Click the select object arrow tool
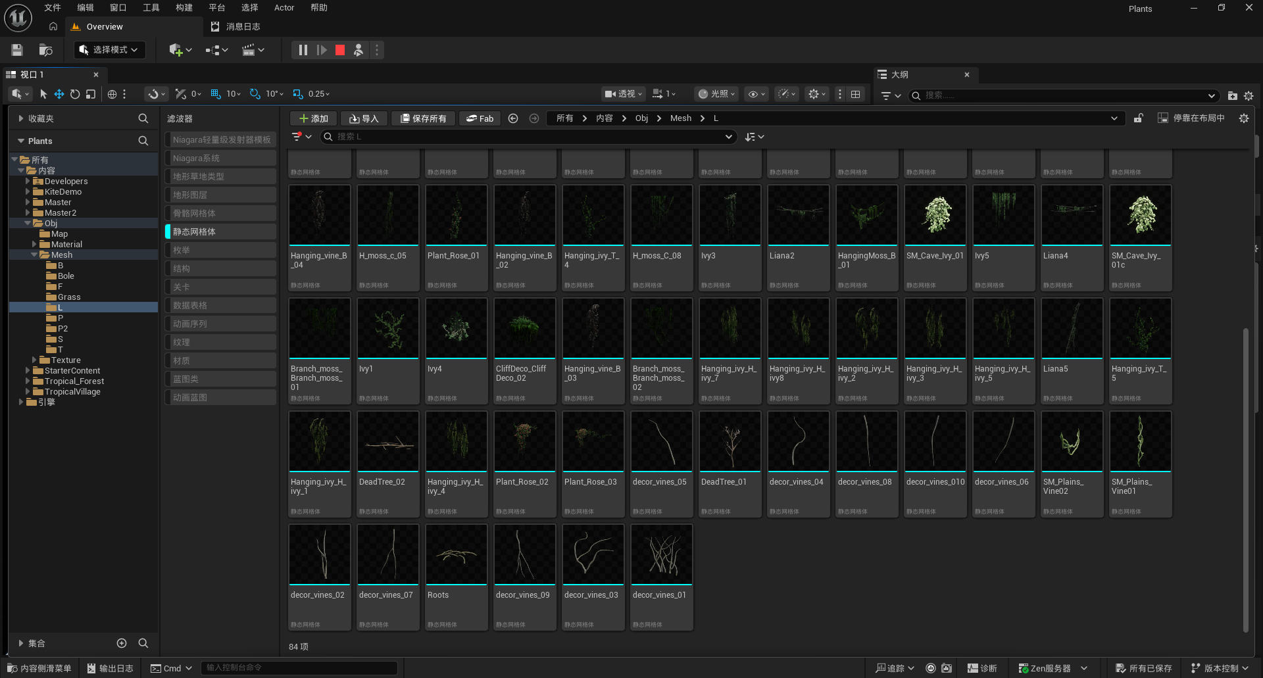1263x678 pixels. pos(43,94)
